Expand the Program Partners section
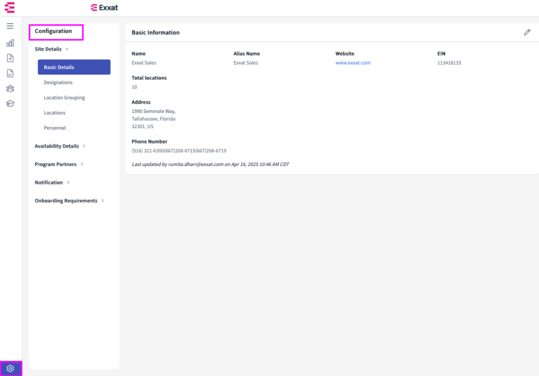Image resolution: width=539 pixels, height=376 pixels. pos(59,164)
